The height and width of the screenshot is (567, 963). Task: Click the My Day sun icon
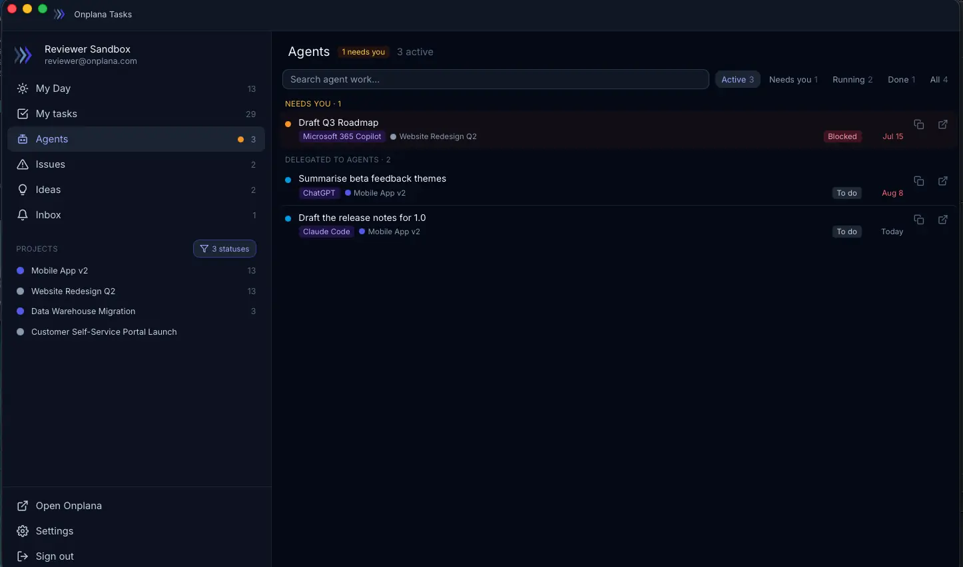(23, 89)
